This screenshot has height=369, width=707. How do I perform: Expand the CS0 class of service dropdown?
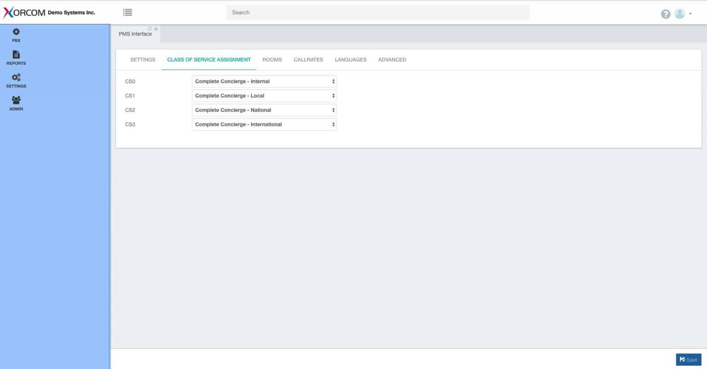[264, 81]
